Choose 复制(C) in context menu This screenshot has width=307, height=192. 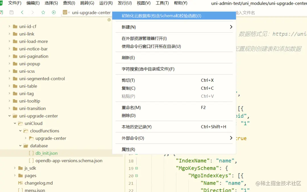coord(174,88)
